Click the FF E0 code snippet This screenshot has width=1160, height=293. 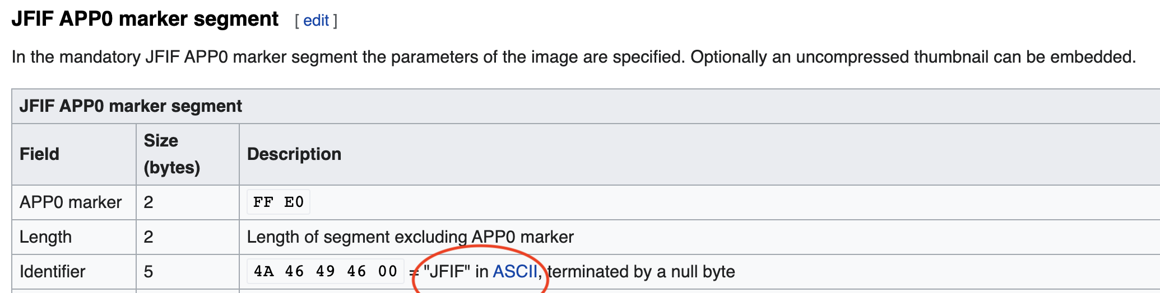(x=278, y=202)
